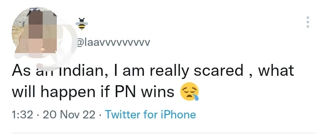Click the 1:32 timestamp
The width and height of the screenshot is (327, 135).
22,115
